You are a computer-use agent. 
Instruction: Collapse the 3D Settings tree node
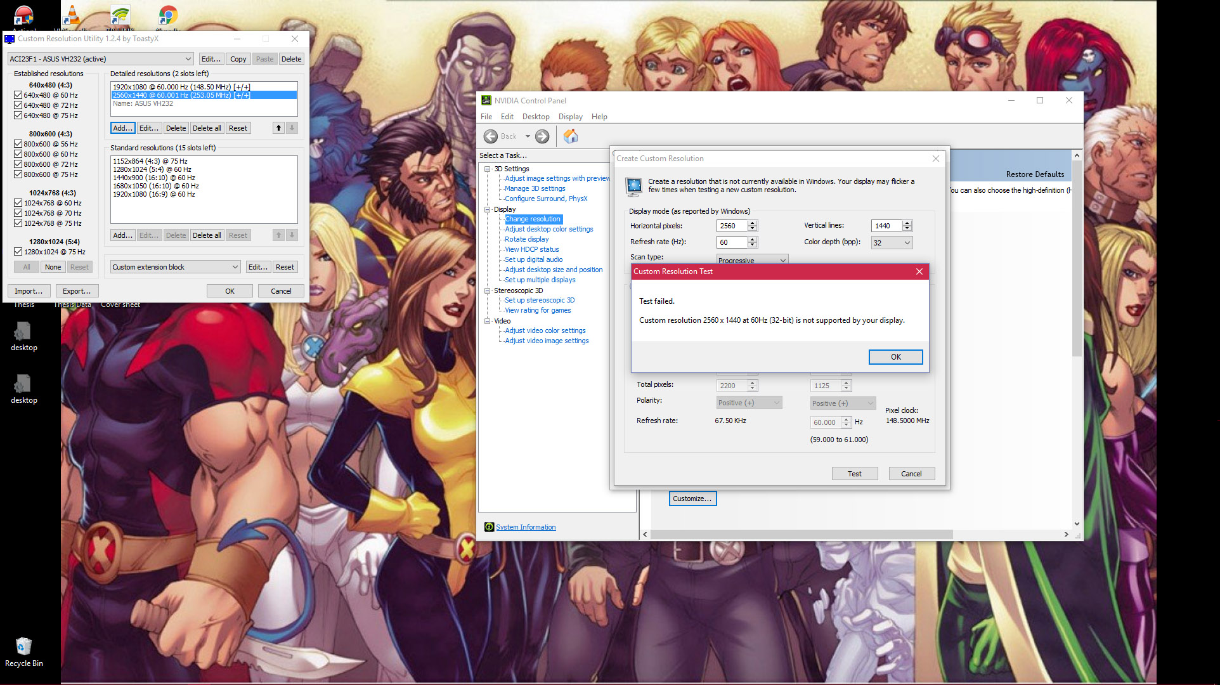tap(487, 169)
